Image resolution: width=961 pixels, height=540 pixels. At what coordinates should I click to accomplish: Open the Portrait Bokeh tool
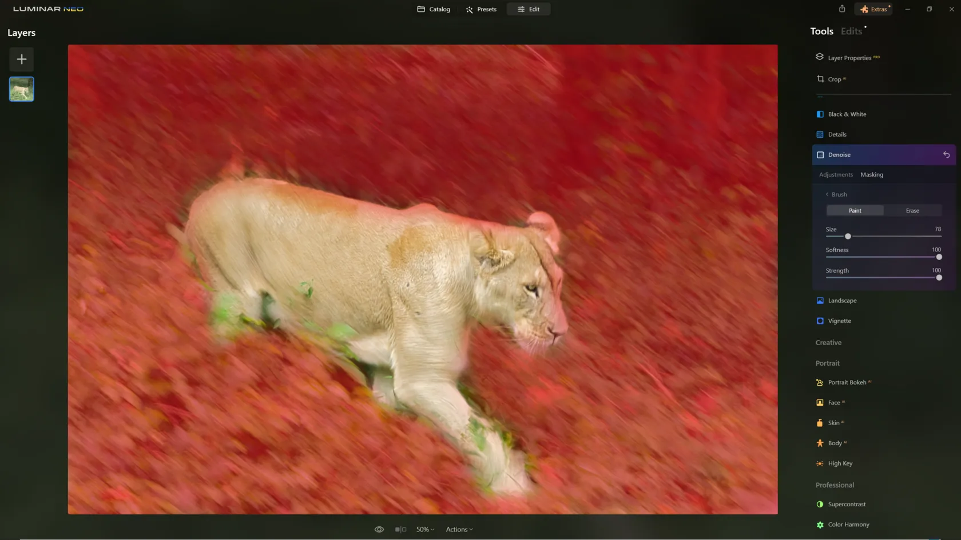[x=847, y=382]
